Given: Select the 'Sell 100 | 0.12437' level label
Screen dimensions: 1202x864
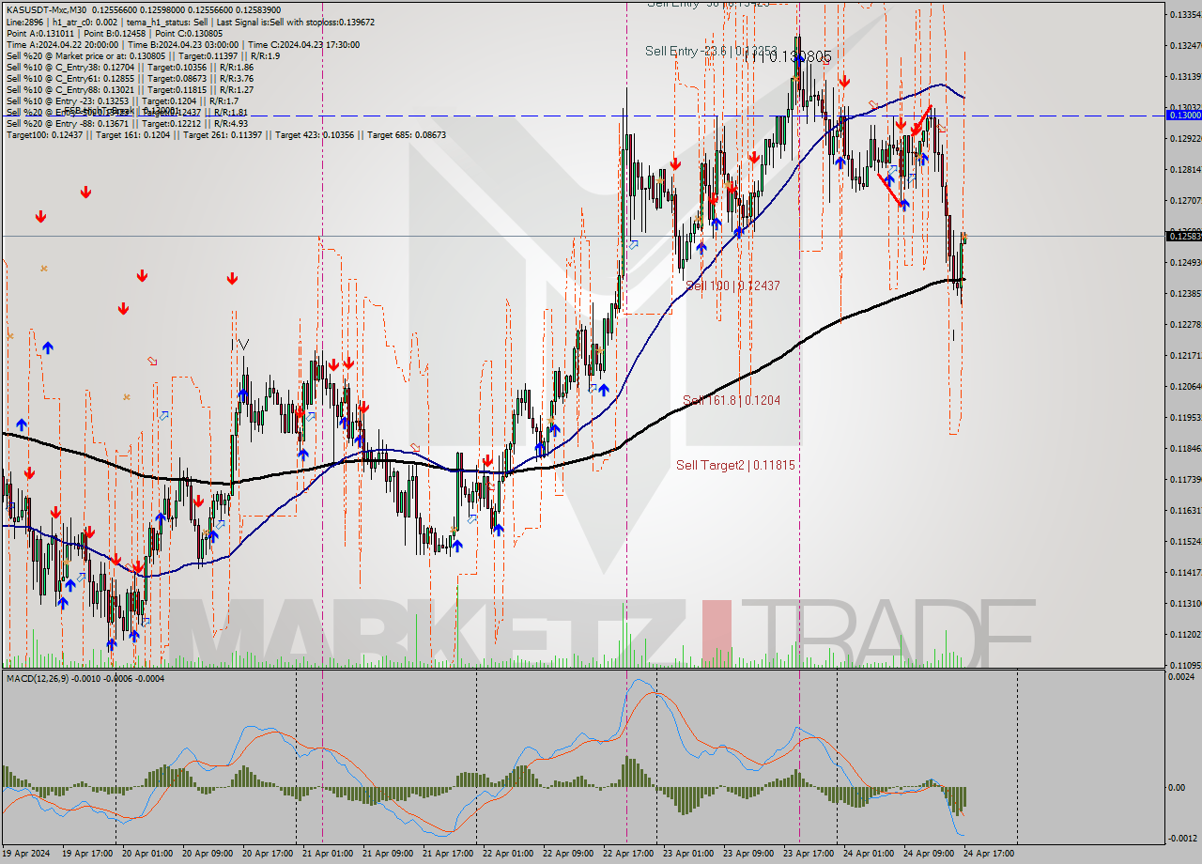Looking at the screenshot, I should [732, 285].
